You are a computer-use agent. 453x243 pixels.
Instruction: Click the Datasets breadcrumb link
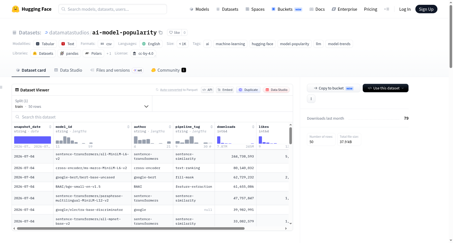(30, 32)
